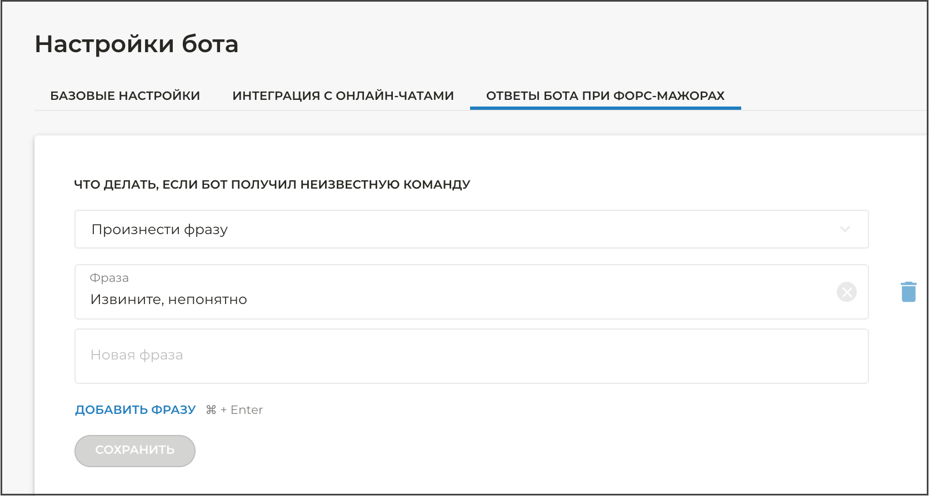Viewport: 929px width, 496px height.
Task: Click the 'Извините, непонятно' phrase text
Action: click(x=169, y=300)
